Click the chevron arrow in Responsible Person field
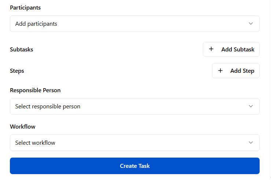This screenshot has width=271, height=180. [251, 106]
